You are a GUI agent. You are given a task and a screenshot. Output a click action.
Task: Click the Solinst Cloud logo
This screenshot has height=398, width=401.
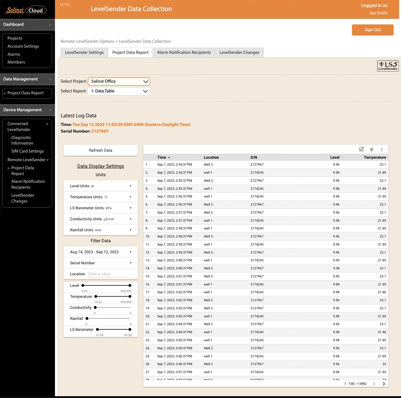(26, 9)
